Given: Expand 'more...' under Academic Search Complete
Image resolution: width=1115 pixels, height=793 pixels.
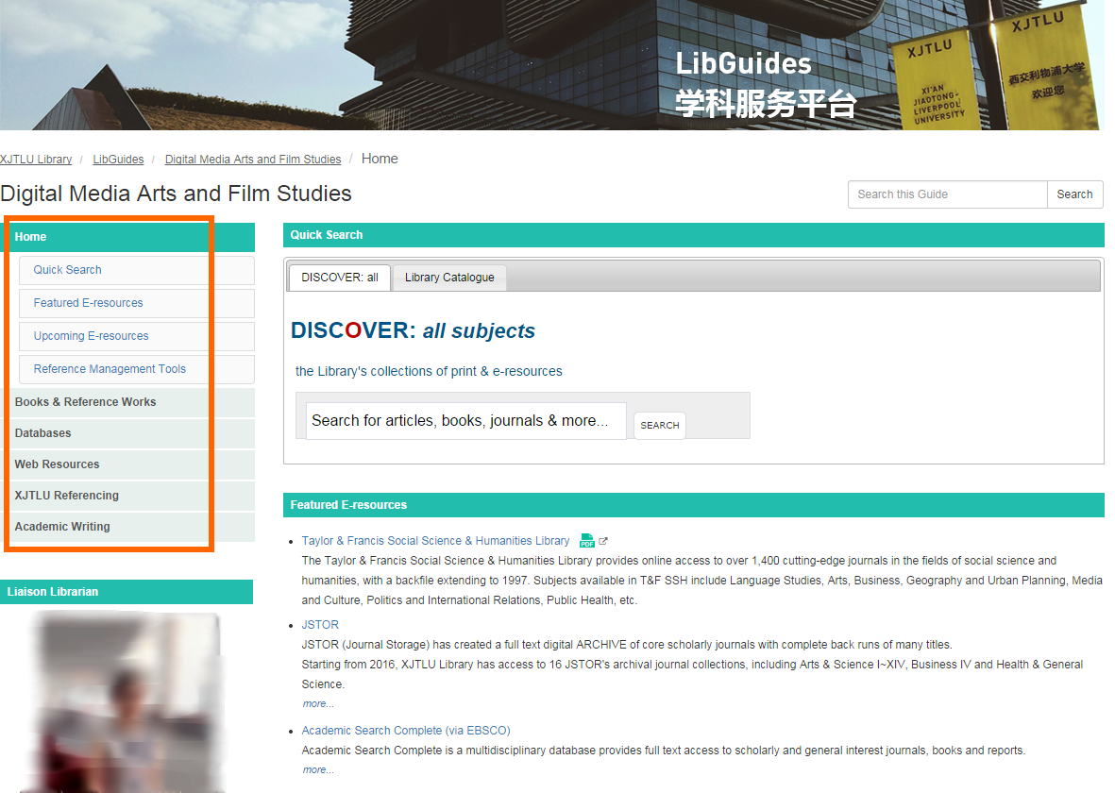Looking at the screenshot, I should (x=318, y=769).
